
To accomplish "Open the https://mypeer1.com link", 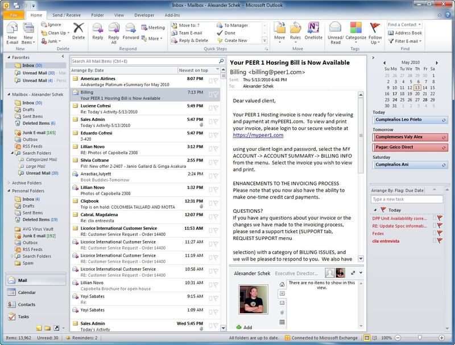I will [x=258, y=136].
